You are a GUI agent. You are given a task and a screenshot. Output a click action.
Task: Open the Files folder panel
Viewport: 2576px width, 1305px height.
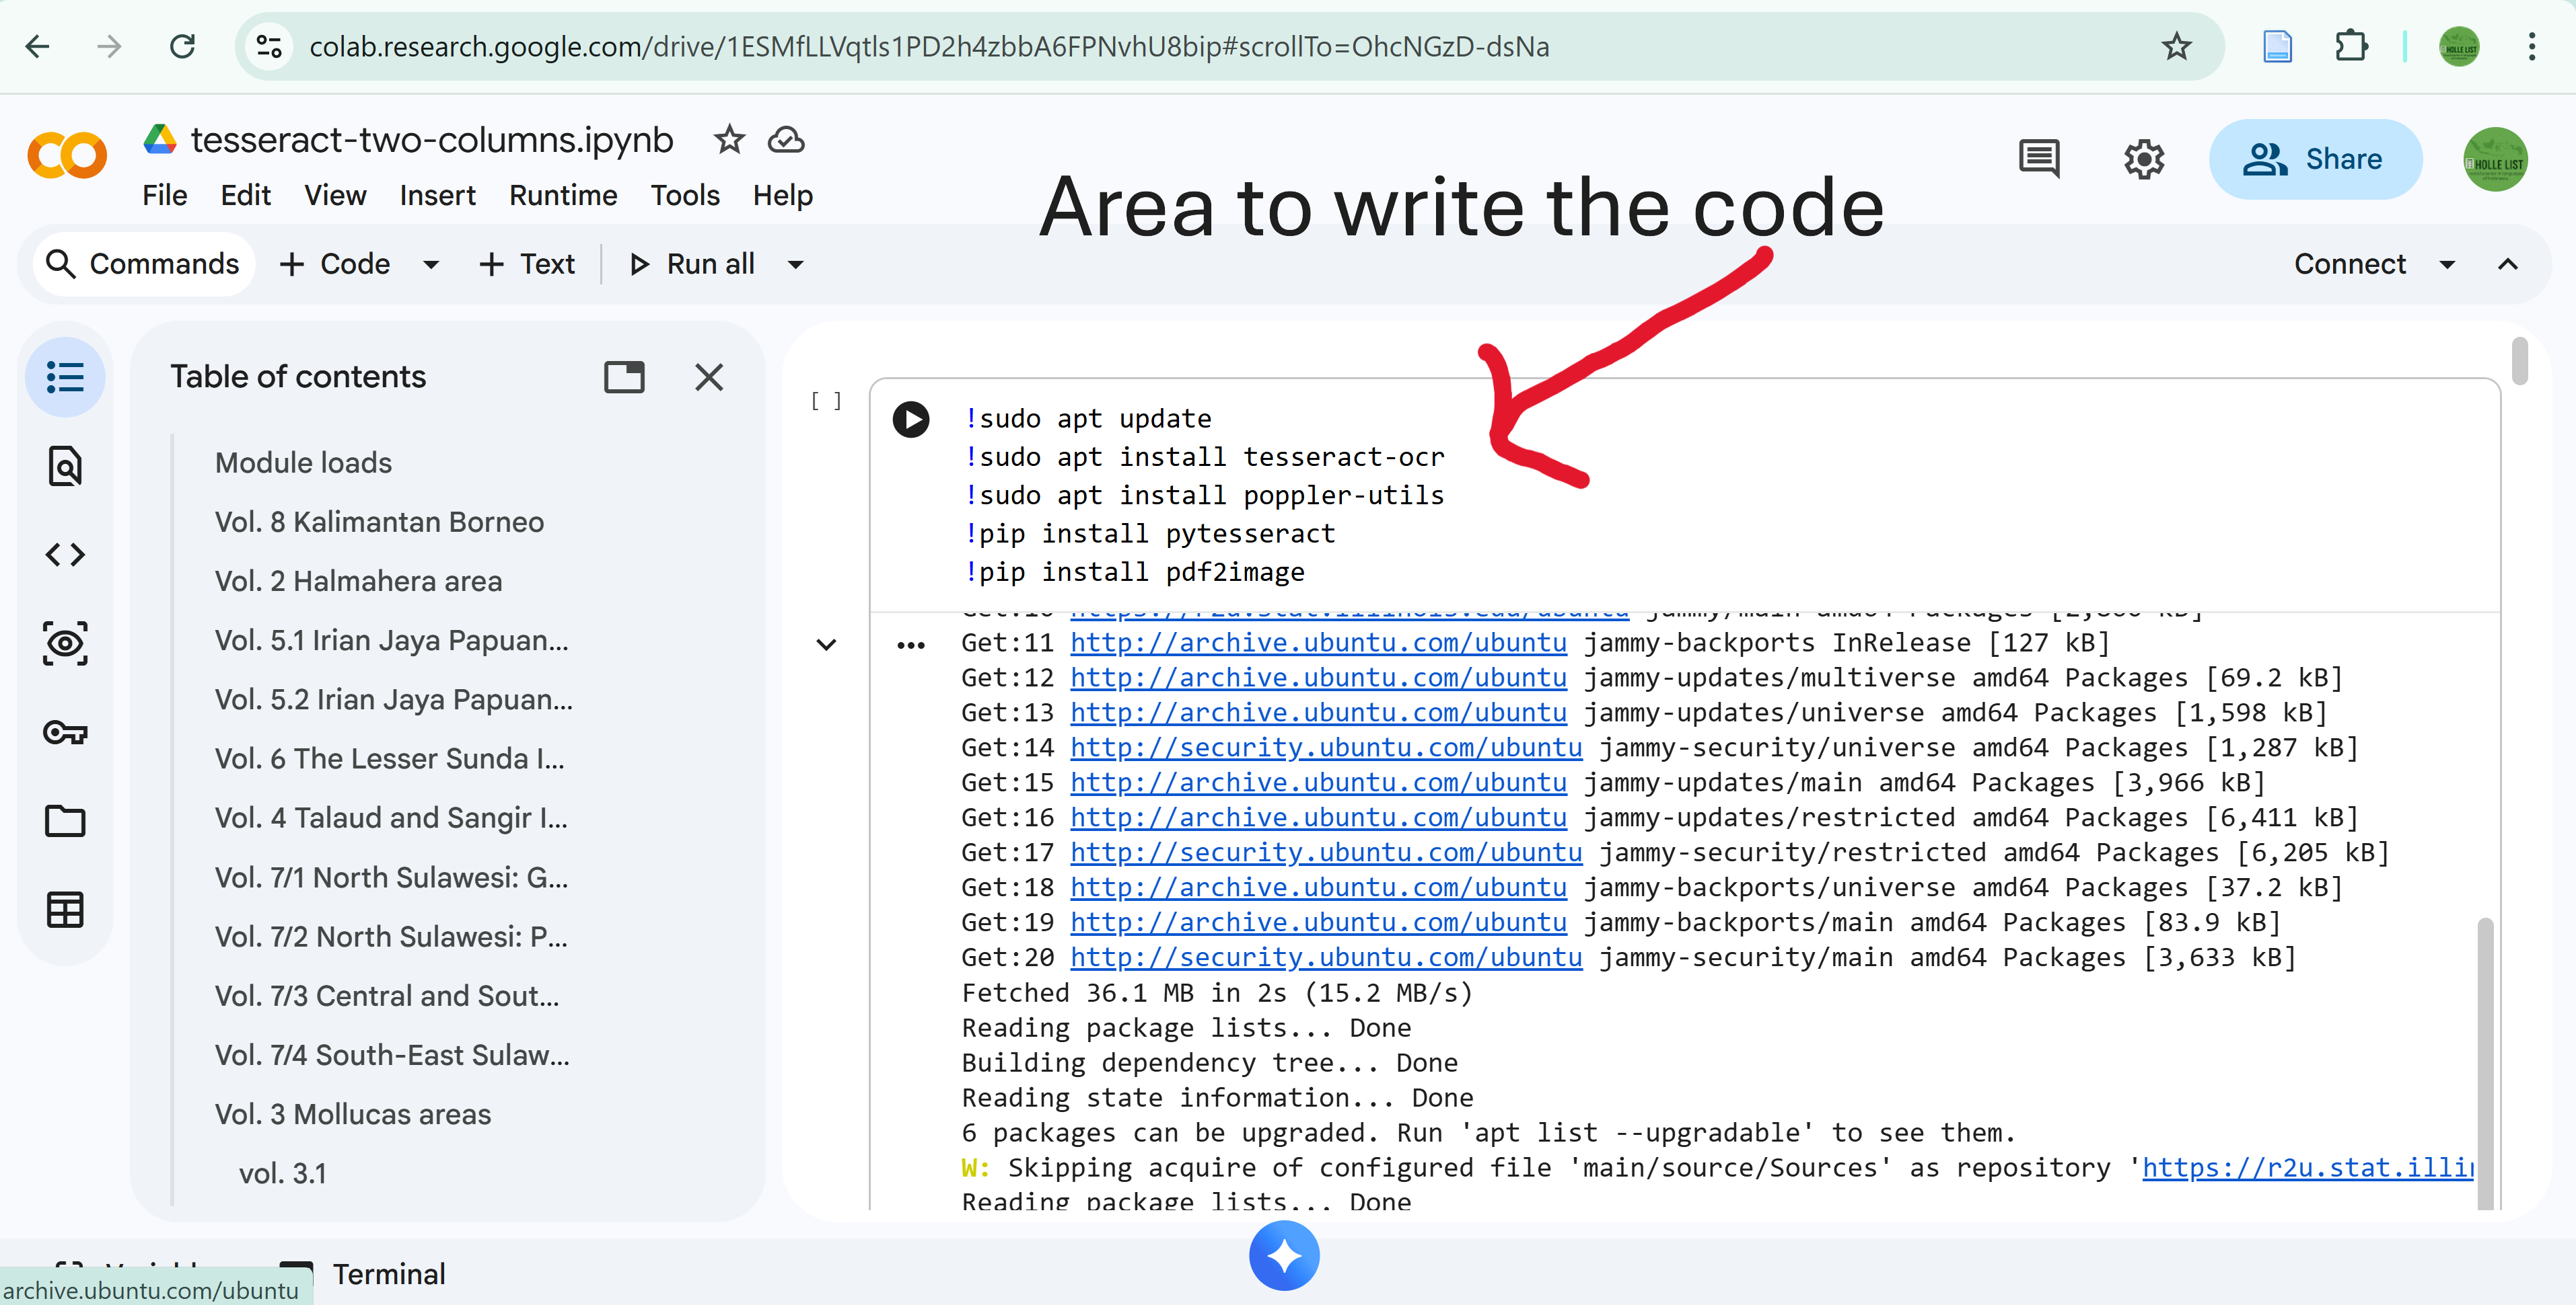[65, 822]
